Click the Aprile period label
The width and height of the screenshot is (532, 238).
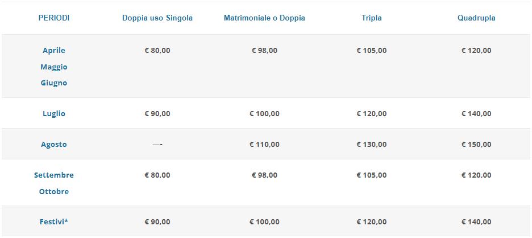click(54, 50)
